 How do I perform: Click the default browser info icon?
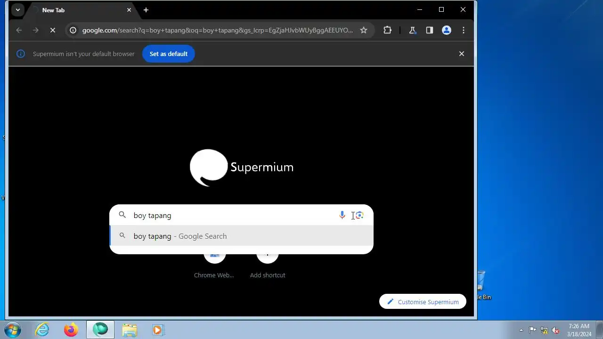coord(21,54)
